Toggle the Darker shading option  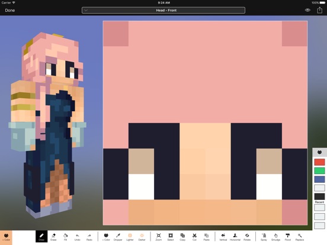click(142, 237)
